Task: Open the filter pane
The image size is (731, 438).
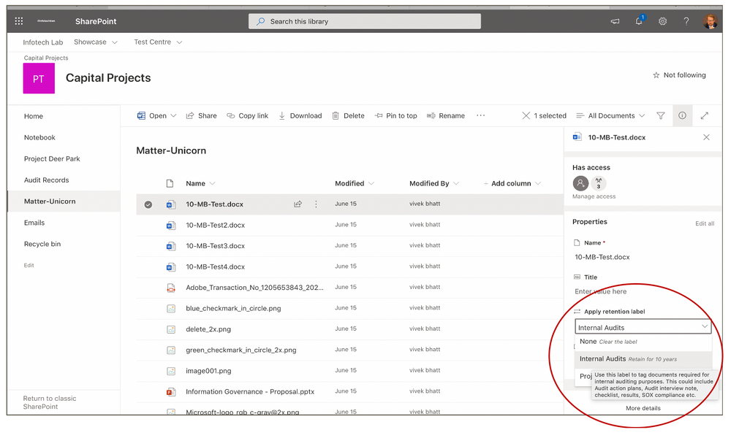Action: pyautogui.click(x=661, y=115)
